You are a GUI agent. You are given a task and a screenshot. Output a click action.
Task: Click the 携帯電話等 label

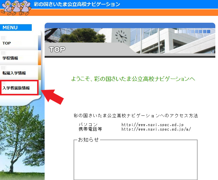point(90,129)
